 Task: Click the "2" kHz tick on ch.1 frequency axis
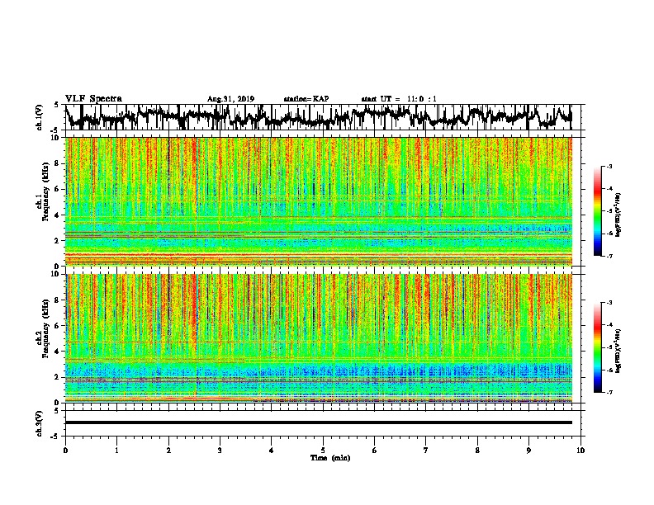59,240
